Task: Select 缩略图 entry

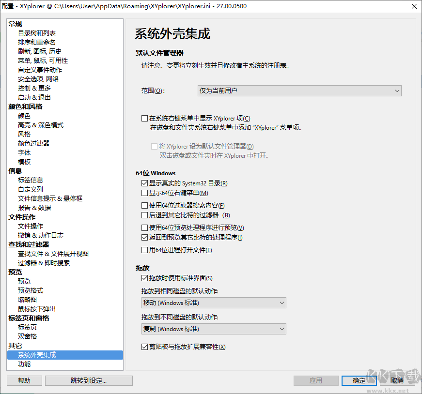Action: coord(27,300)
